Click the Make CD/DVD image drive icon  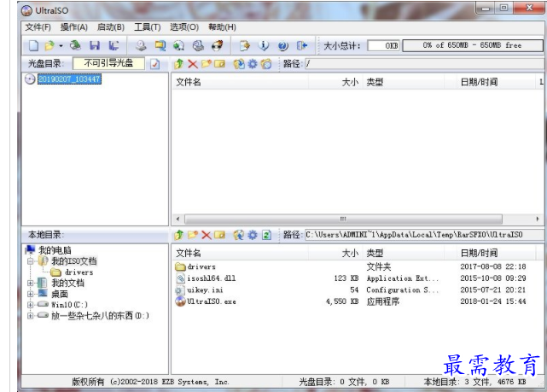[x=141, y=46]
